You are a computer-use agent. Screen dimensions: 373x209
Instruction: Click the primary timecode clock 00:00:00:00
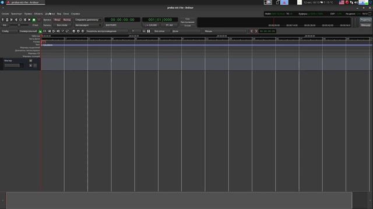(122, 20)
